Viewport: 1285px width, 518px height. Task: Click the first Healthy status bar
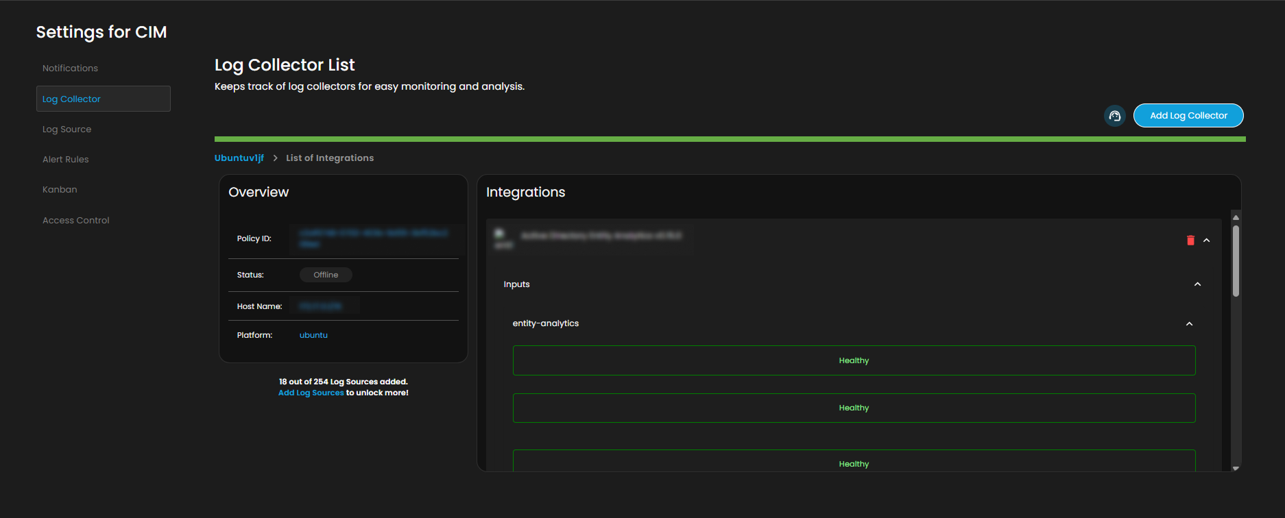coord(854,360)
